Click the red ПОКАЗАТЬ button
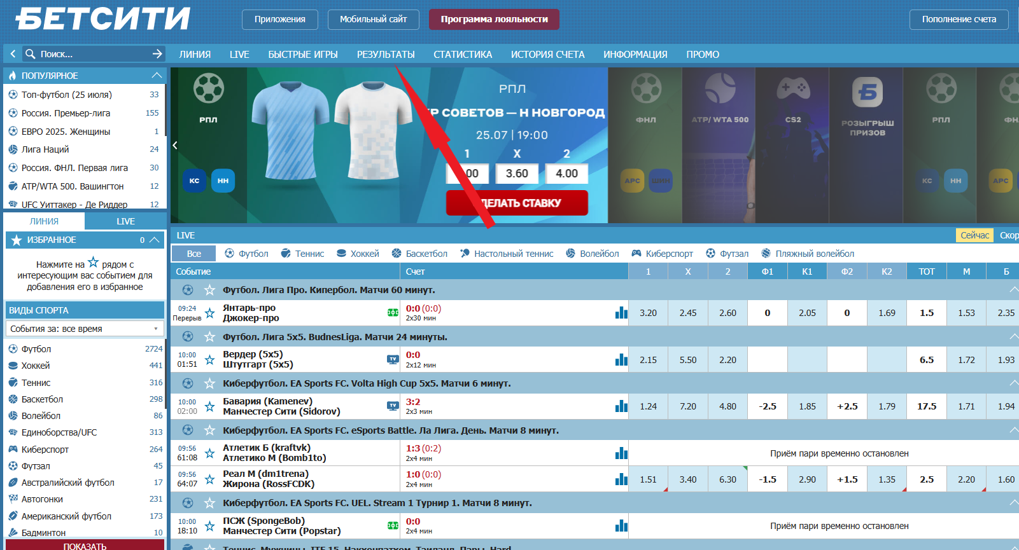 click(x=85, y=546)
